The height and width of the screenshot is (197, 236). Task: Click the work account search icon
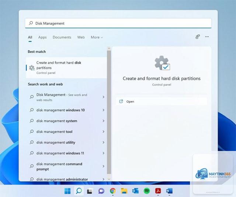[198, 37]
